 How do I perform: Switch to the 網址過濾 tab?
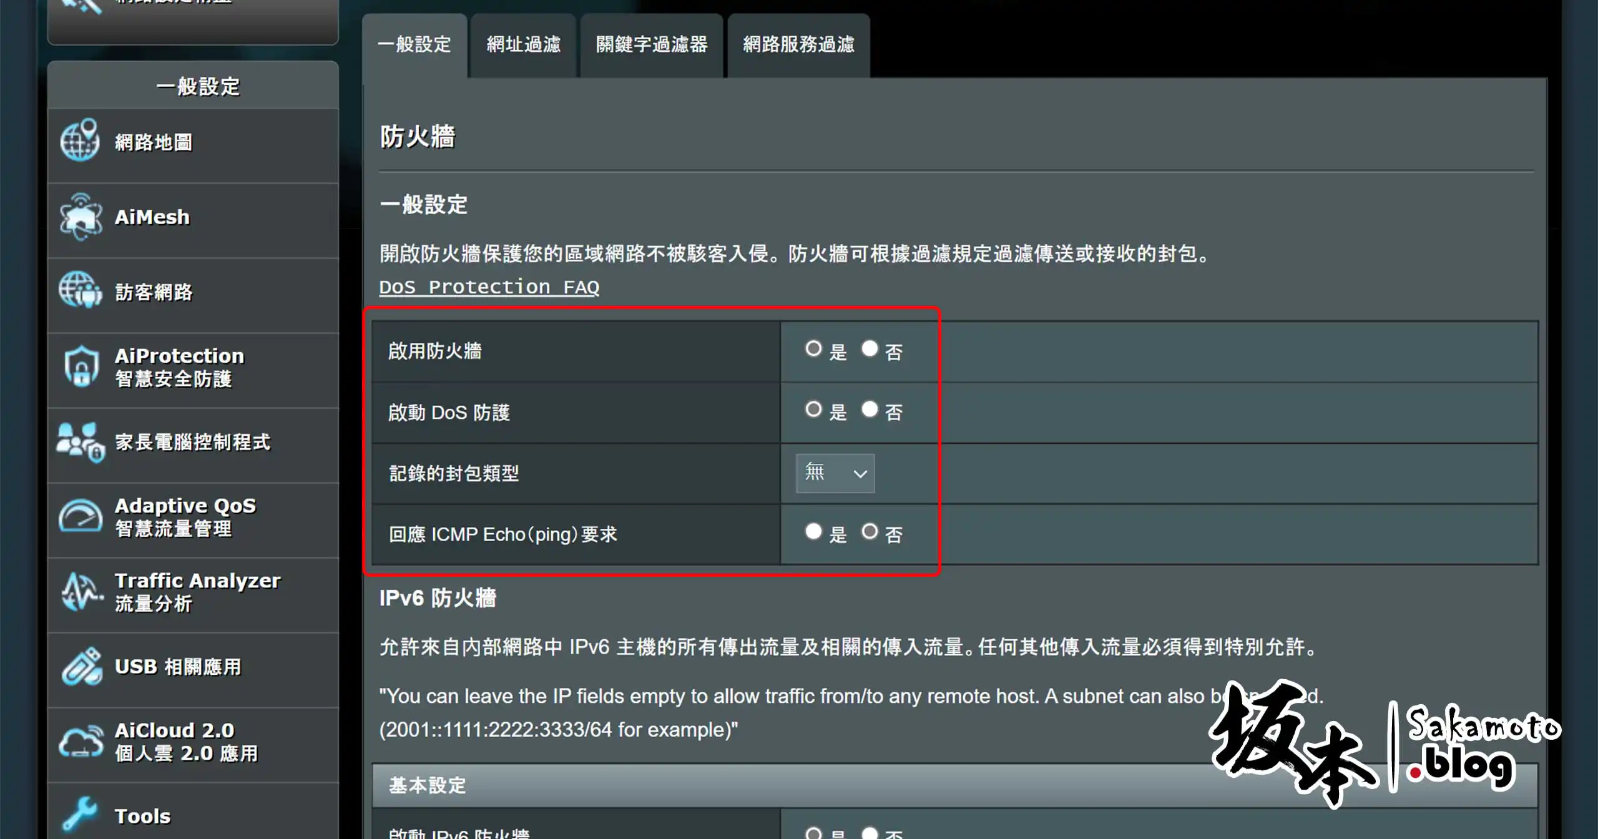(x=523, y=45)
